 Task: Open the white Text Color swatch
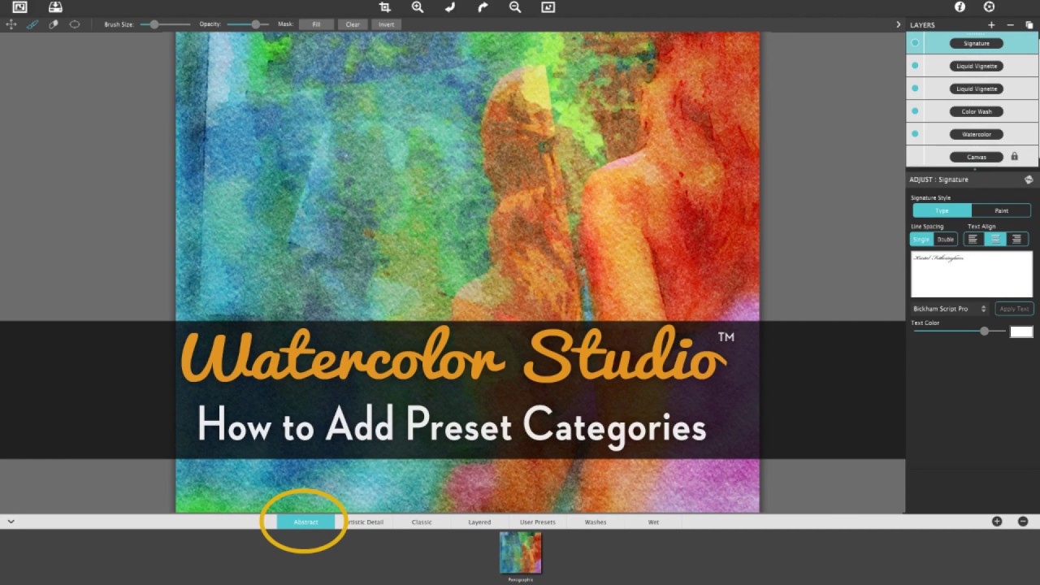click(1021, 331)
